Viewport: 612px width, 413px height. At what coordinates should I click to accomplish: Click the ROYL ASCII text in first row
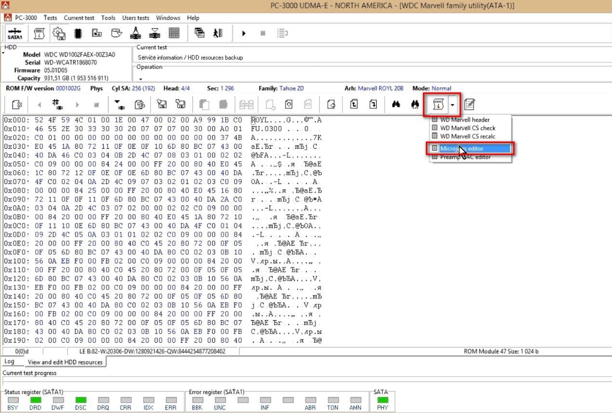pos(260,120)
